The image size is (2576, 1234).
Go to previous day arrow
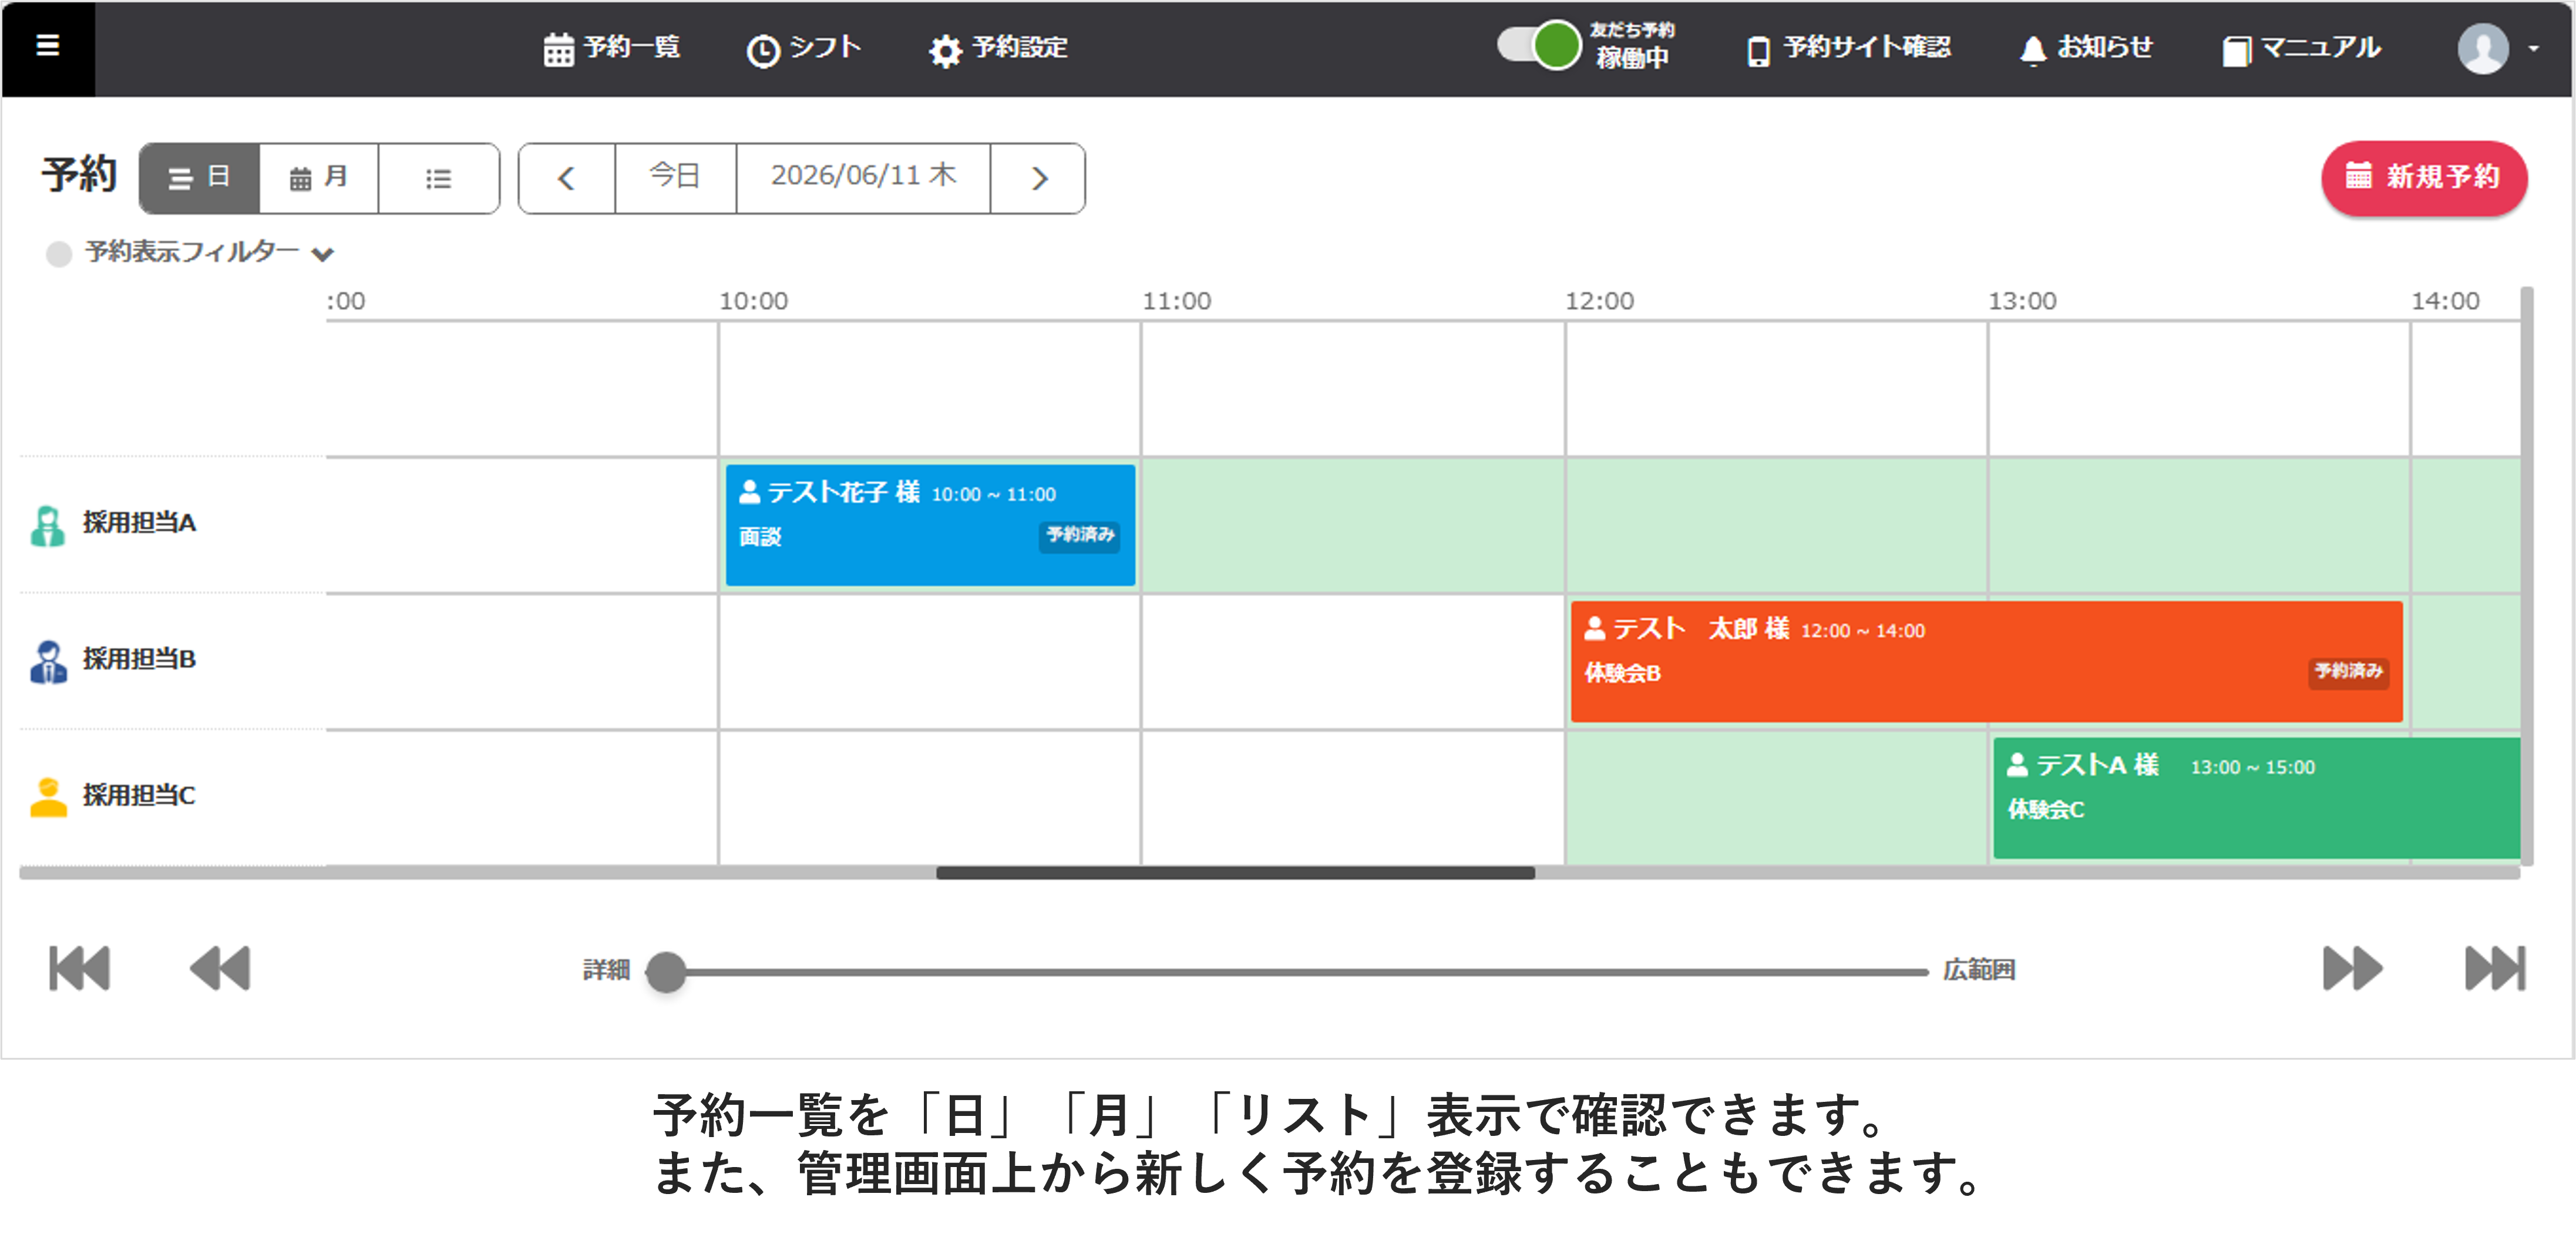[x=566, y=178]
